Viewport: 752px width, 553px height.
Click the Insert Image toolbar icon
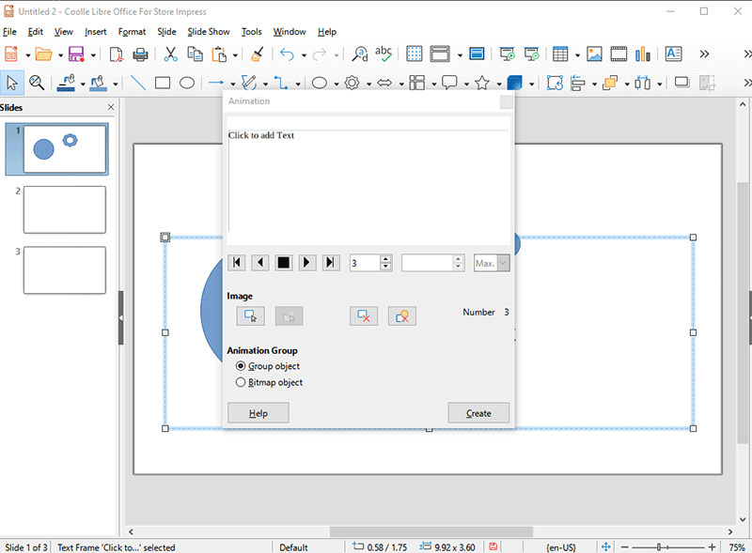[594, 54]
